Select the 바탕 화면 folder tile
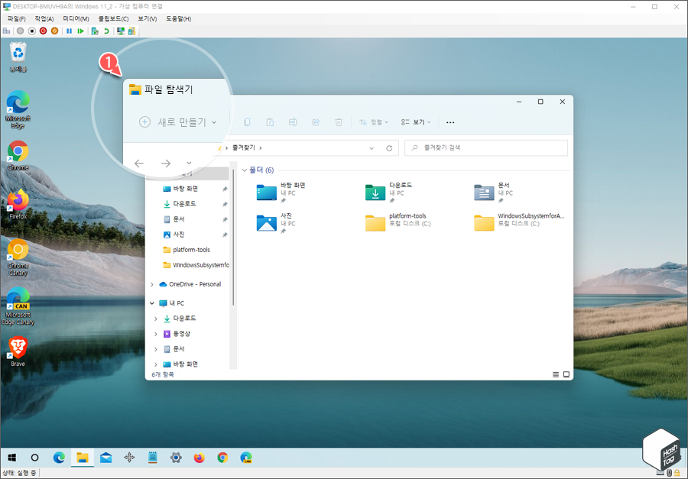 pos(282,193)
